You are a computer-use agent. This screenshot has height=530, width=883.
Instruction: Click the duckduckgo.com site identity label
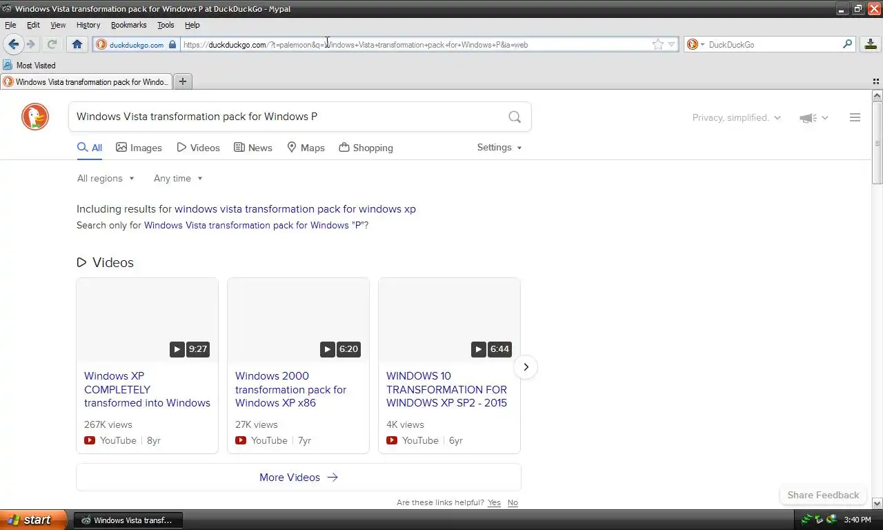click(137, 45)
